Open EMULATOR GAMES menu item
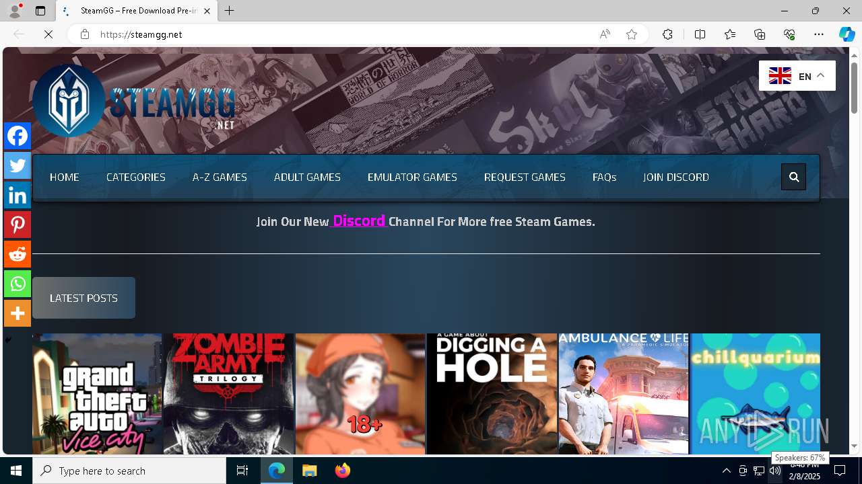Image resolution: width=862 pixels, height=484 pixels. (412, 177)
